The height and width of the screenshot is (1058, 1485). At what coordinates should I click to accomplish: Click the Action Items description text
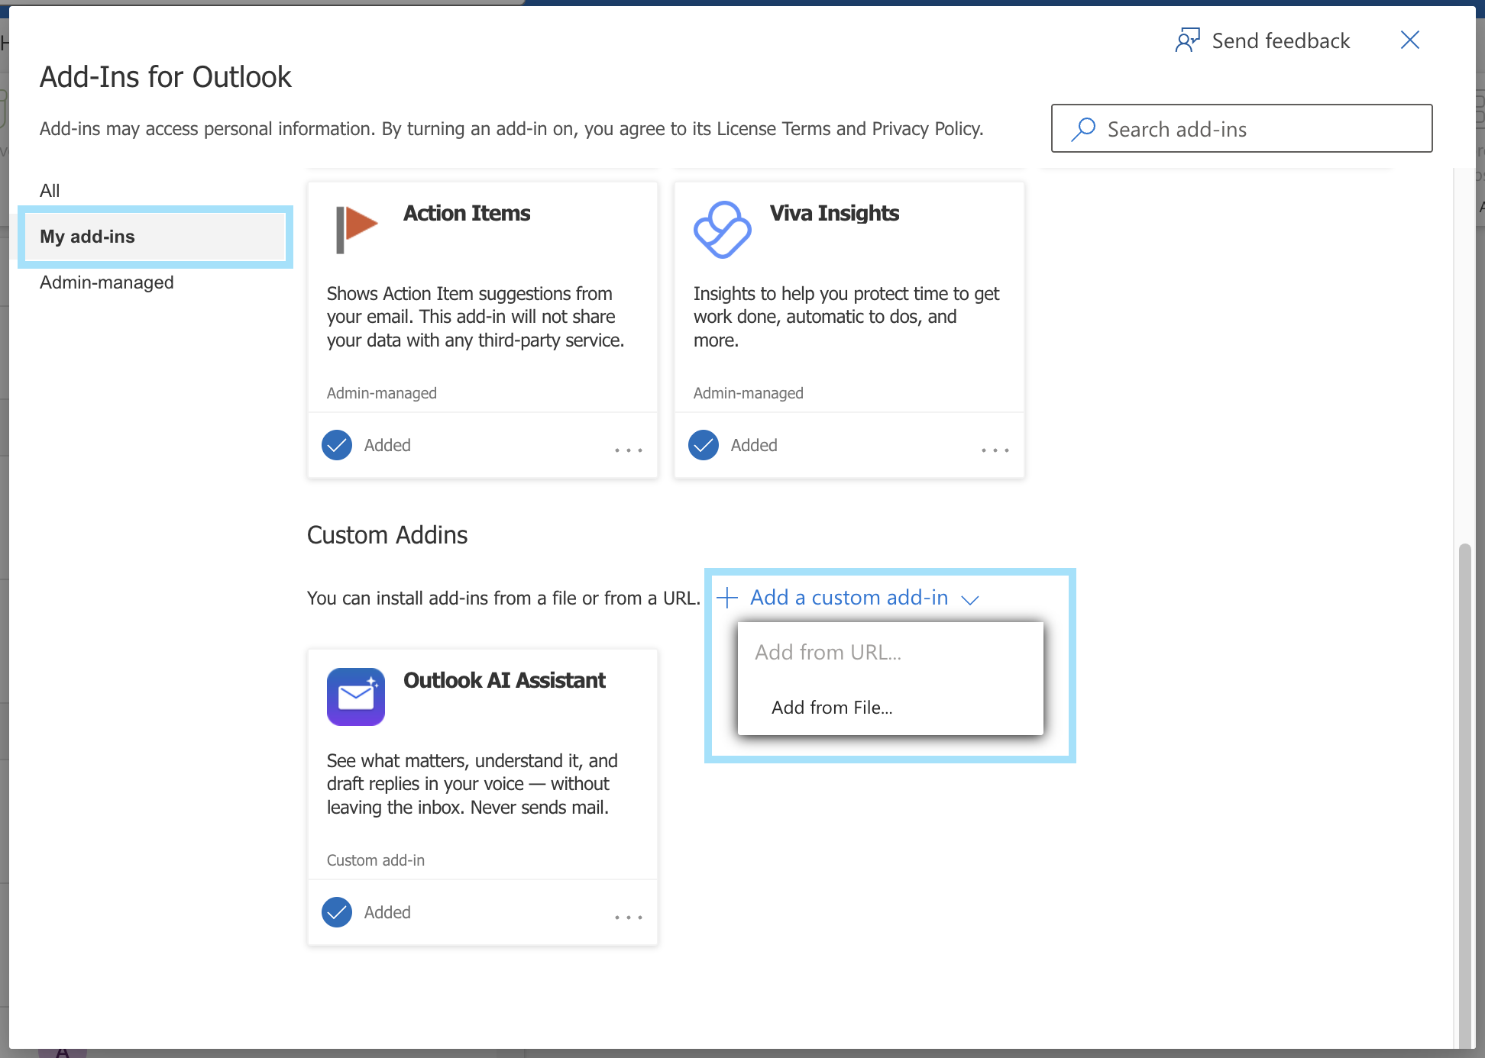476,317
